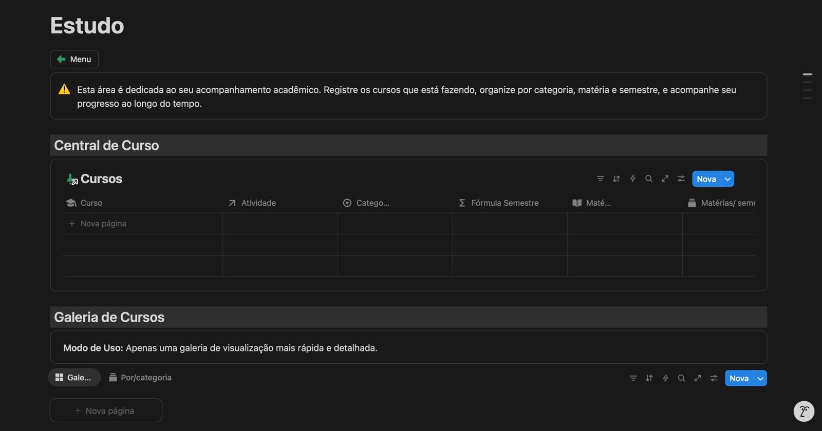Expand the Cursos Nova dropdown arrow
This screenshot has width=822, height=431.
point(727,179)
